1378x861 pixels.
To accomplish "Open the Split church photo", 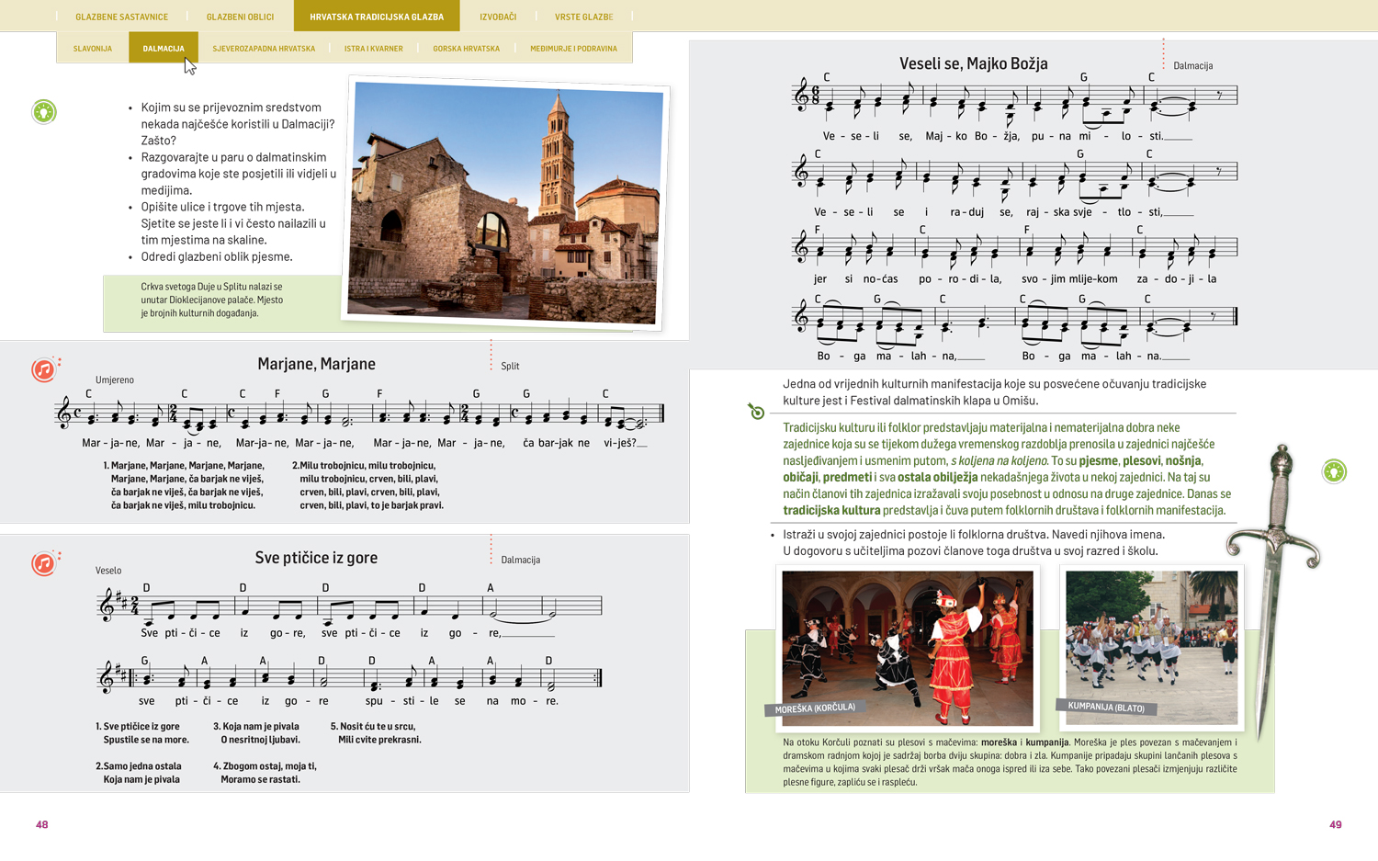I will click(505, 203).
